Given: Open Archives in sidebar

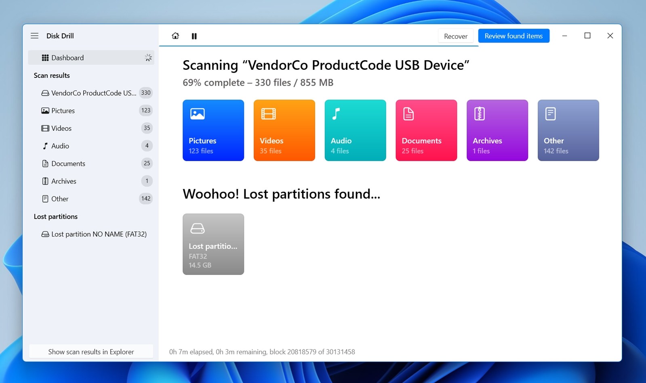Looking at the screenshot, I should coord(91,181).
